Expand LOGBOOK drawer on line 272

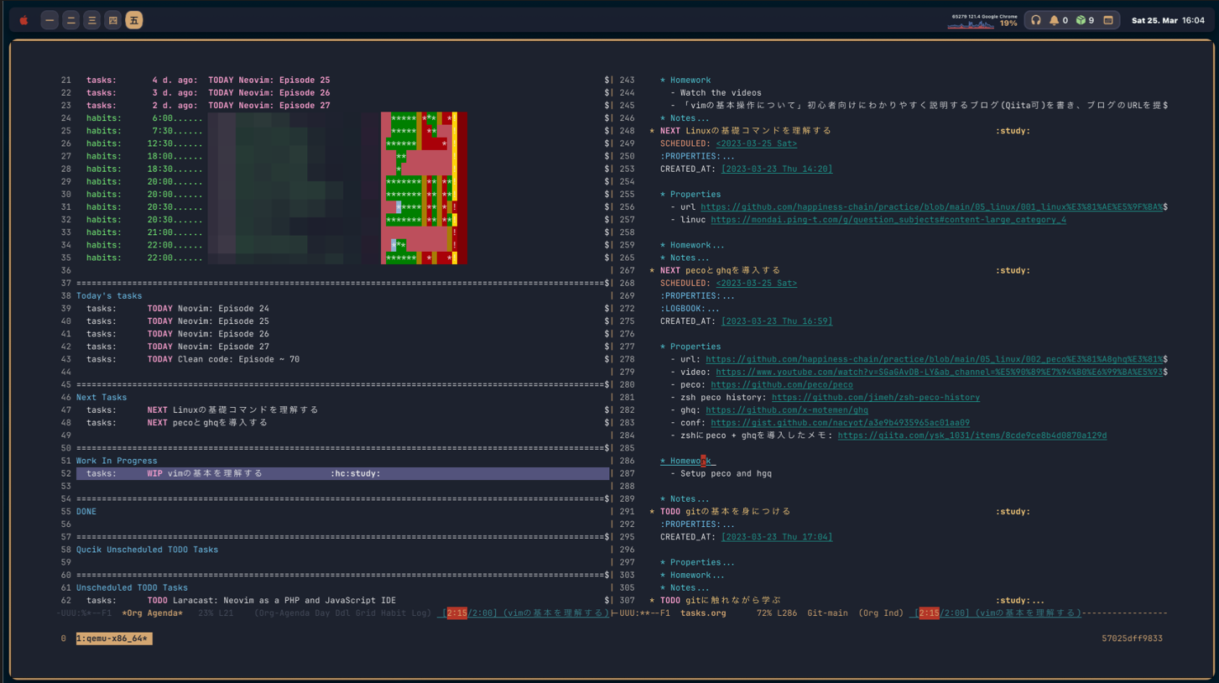(x=690, y=308)
